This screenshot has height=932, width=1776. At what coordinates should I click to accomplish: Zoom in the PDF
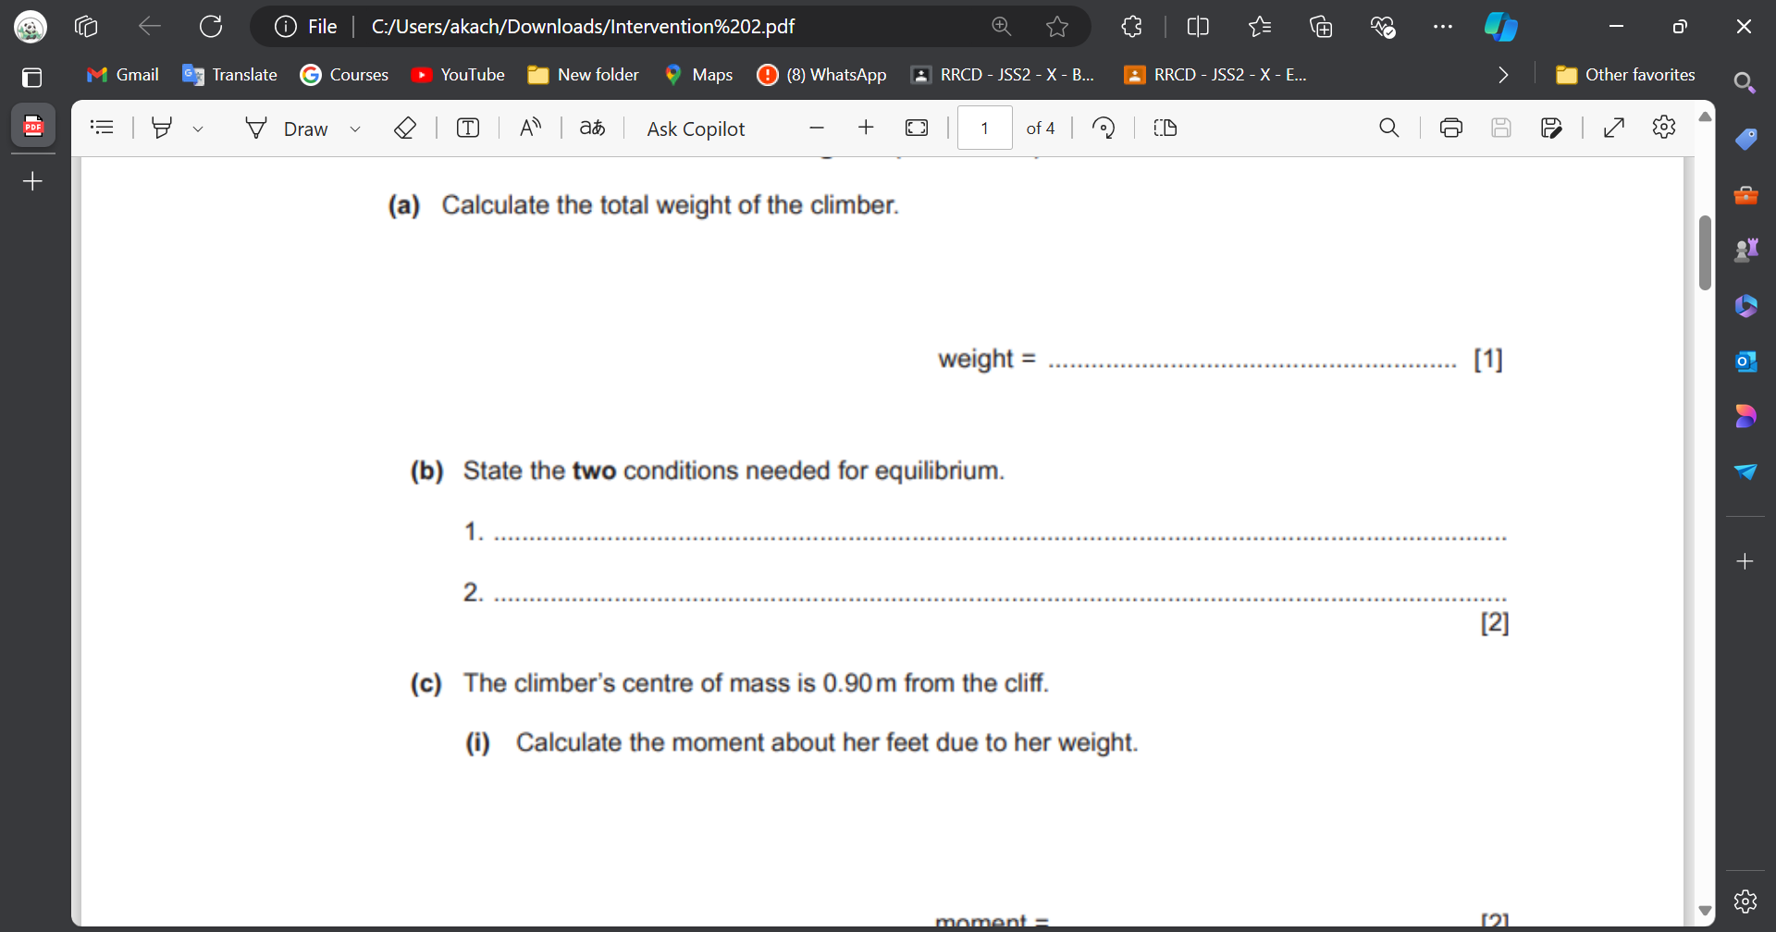coord(866,128)
